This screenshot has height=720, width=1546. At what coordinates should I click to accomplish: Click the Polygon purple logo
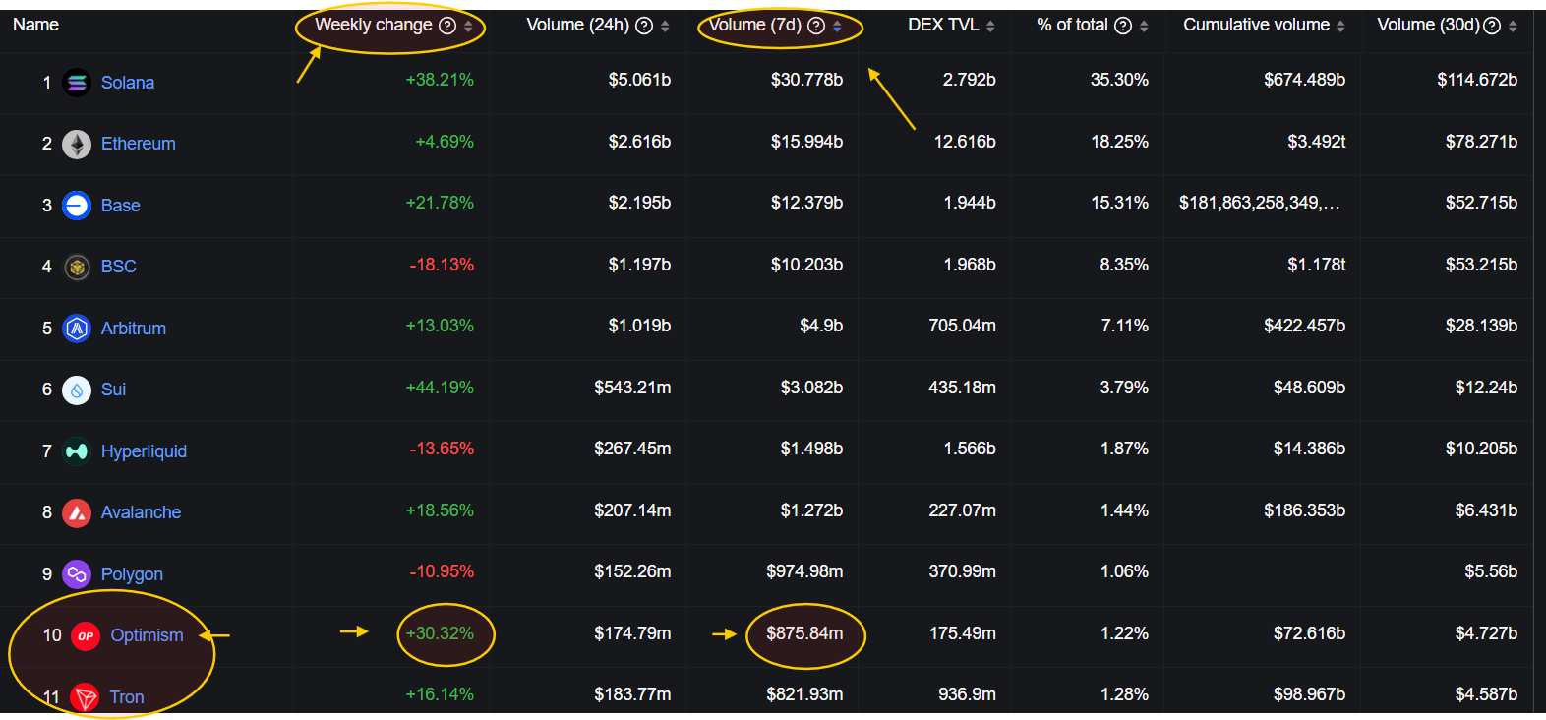(77, 574)
